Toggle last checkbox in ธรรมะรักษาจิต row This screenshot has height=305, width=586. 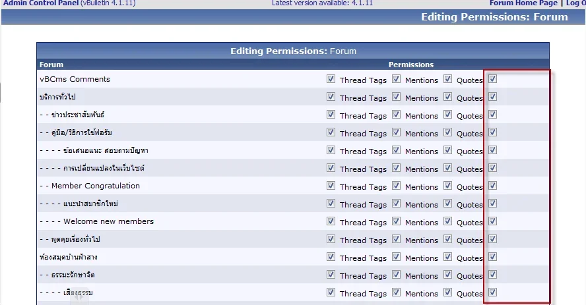coord(492,275)
